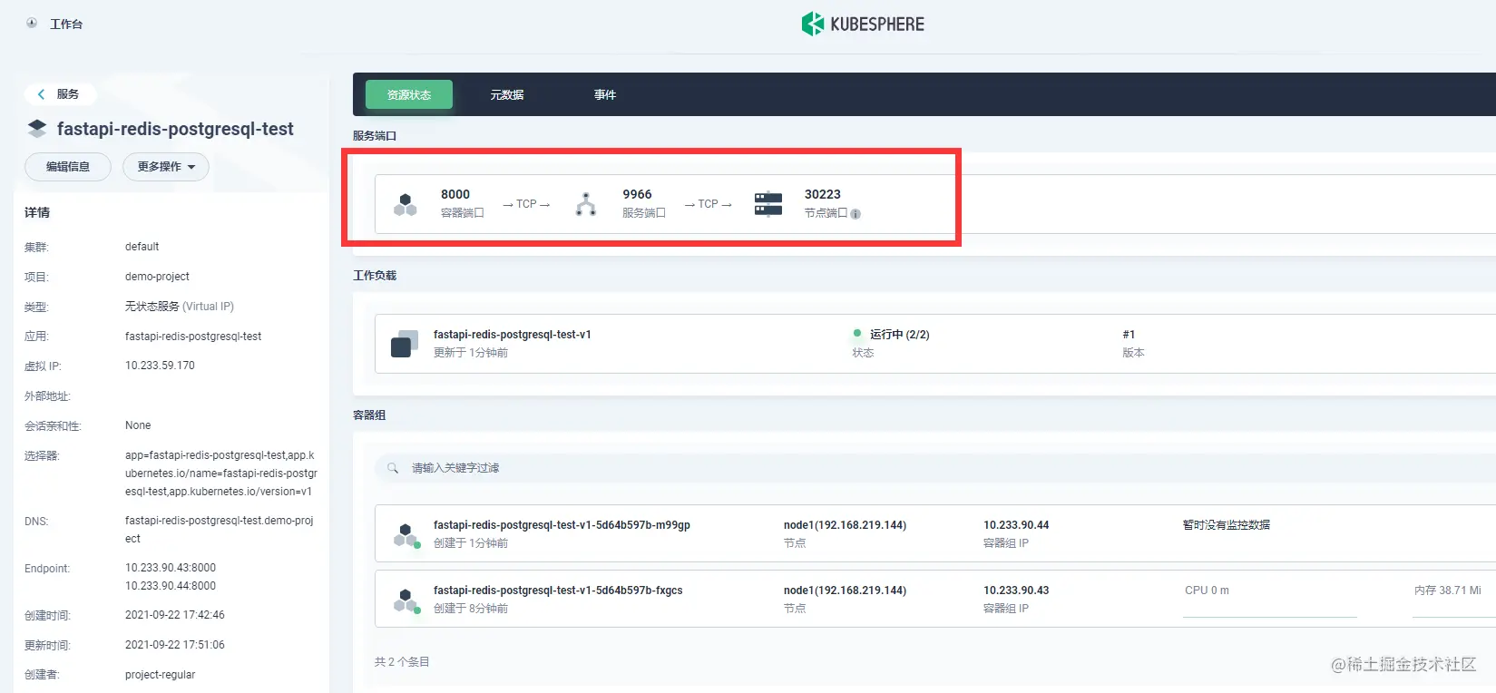Image resolution: width=1496 pixels, height=693 pixels.
Task: Click the pod icon for m99gp
Action: coord(406,535)
